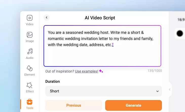Viewport: 185px width, 112px height.
Task: Open the Effect section in sidebar
Action: pyautogui.click(x=30, y=88)
